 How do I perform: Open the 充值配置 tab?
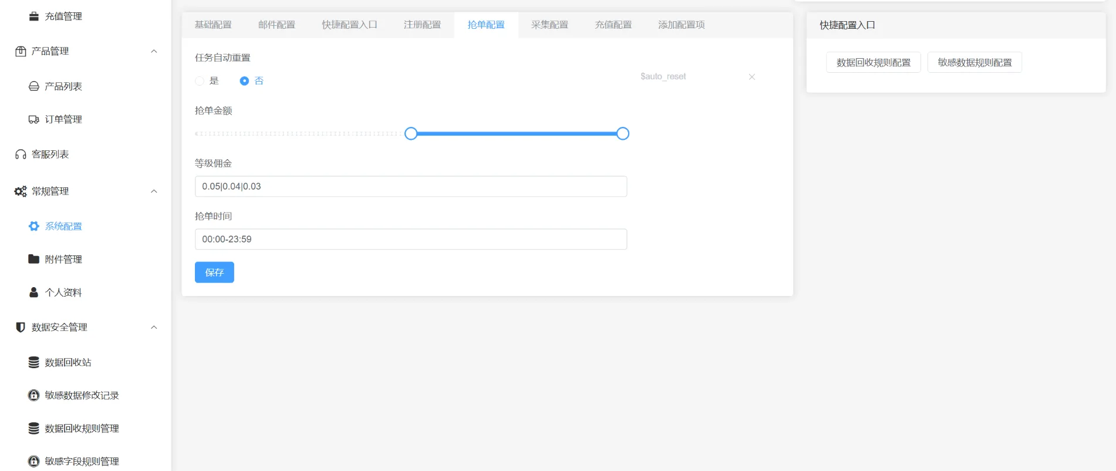point(613,25)
